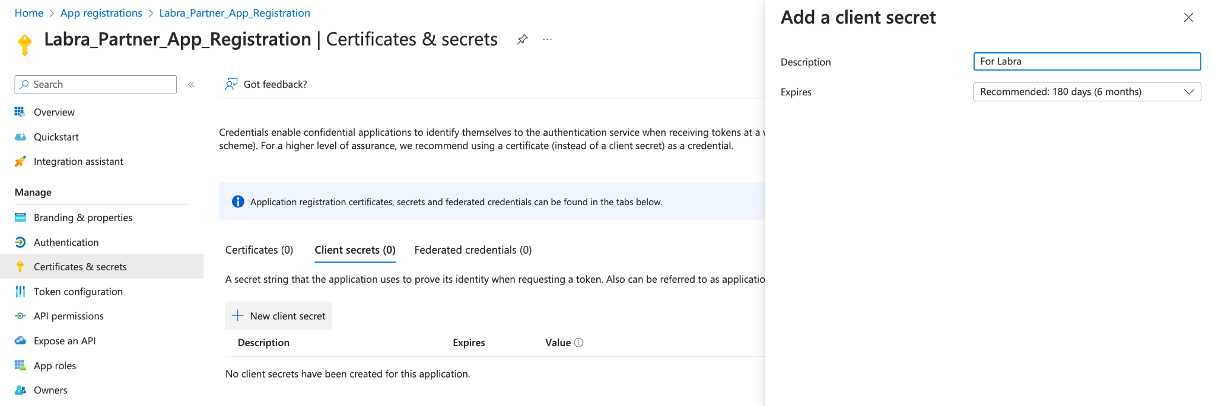Open the more options ellipsis in header
Viewport: 1215px width, 406px height.
[x=547, y=40]
